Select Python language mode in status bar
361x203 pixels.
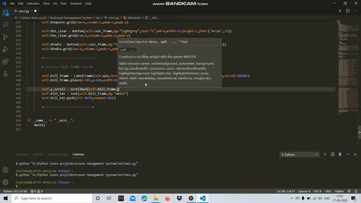339,191
